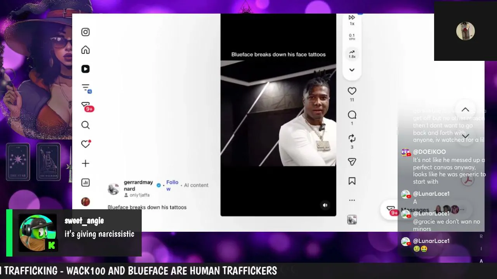Click the @DOEIKOO username in chat
Screen dimensions: 497x279
(429, 152)
